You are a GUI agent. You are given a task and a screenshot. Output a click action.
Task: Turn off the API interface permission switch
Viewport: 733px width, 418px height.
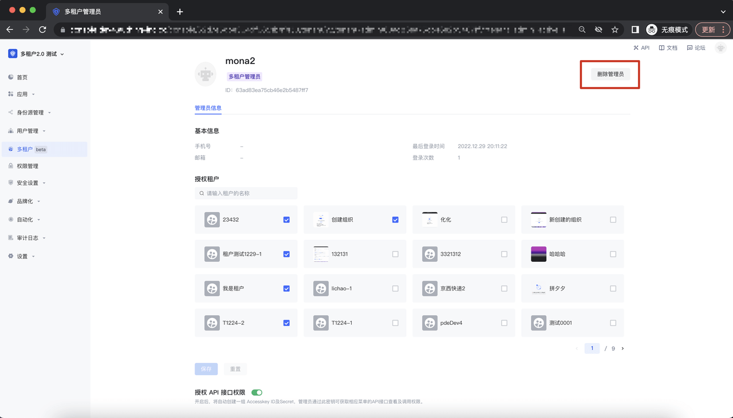(x=257, y=392)
